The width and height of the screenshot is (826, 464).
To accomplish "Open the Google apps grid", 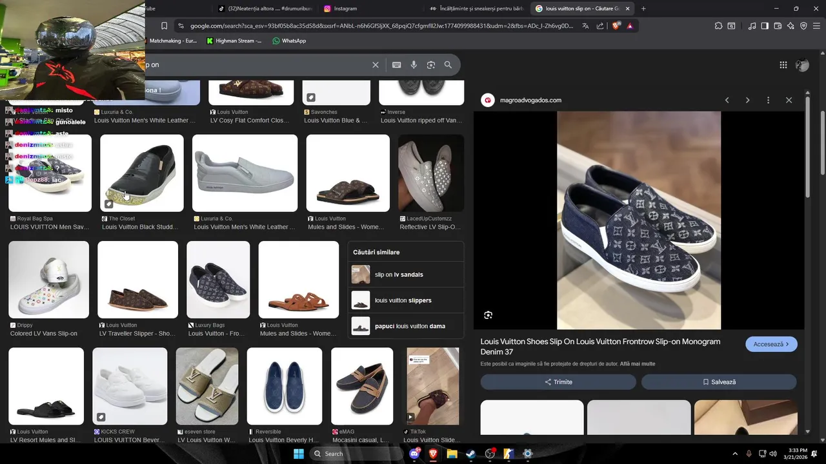I will [x=783, y=64].
